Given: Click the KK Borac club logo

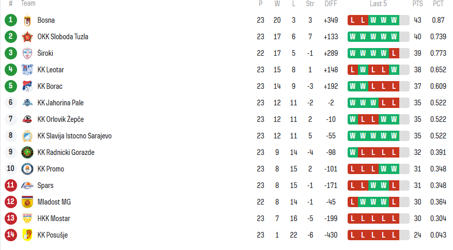Looking at the screenshot, I should (x=27, y=86).
